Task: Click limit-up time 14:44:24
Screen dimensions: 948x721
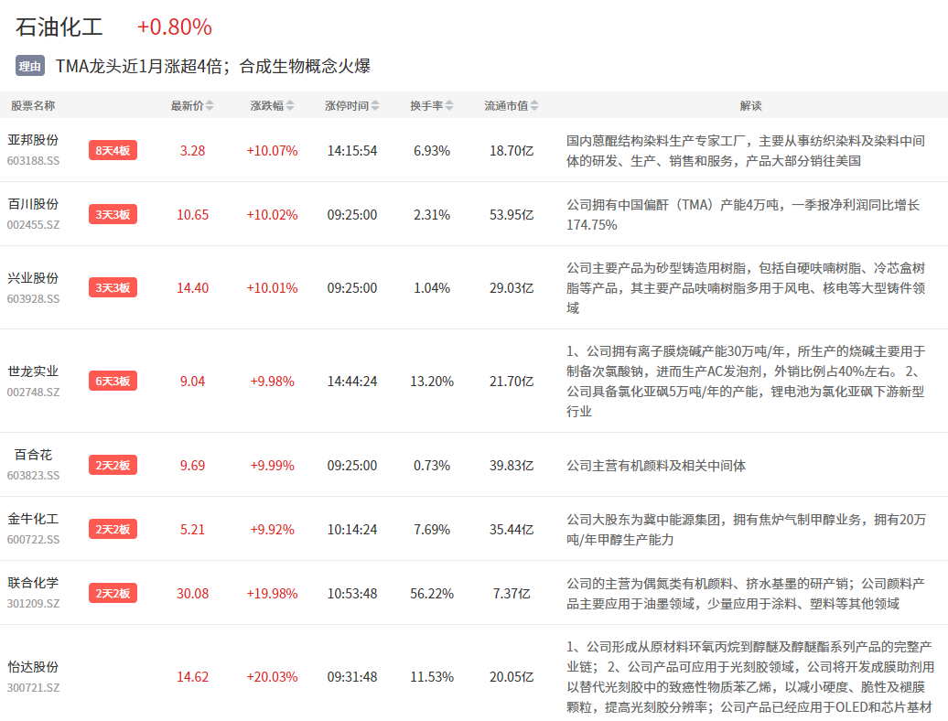Action: pyautogui.click(x=352, y=382)
